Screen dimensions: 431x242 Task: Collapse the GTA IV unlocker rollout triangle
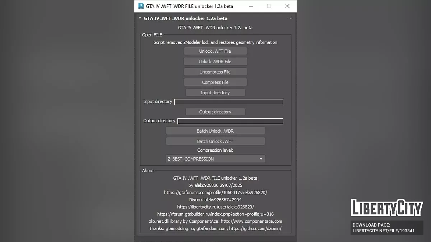coord(140,18)
